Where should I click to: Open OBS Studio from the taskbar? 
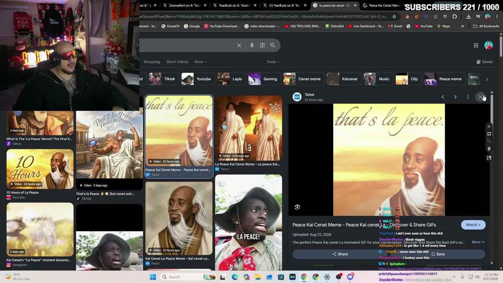click(339, 277)
